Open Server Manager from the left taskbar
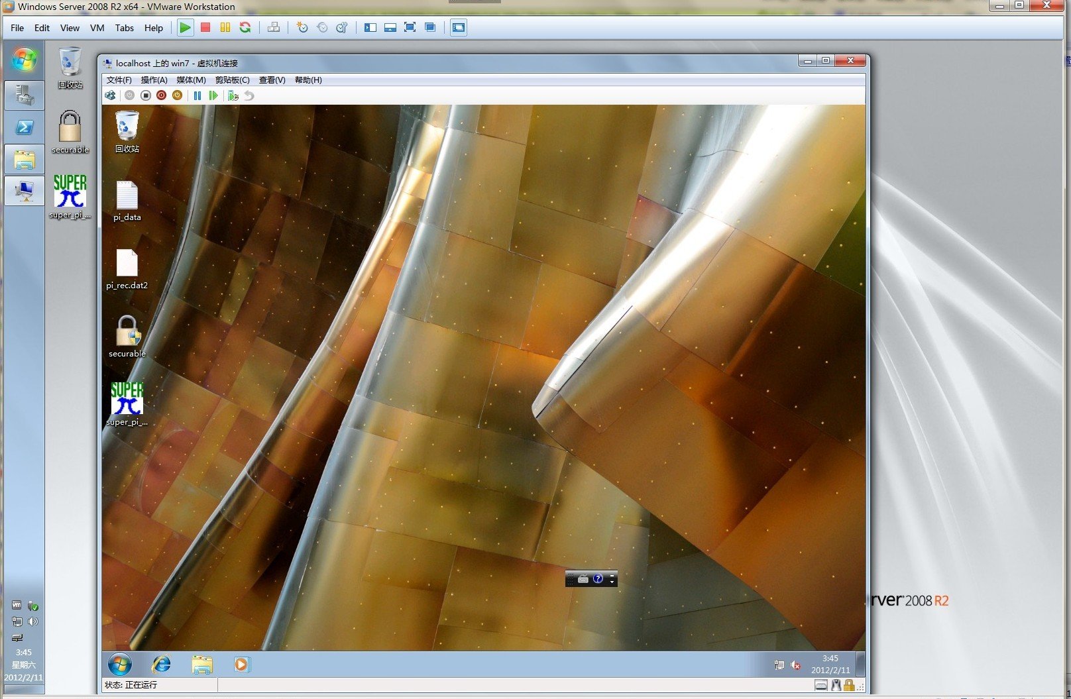 click(25, 95)
